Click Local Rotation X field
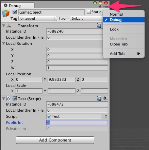Image resolution: width=149 pixels, height=150 pixels. pos(74,50)
